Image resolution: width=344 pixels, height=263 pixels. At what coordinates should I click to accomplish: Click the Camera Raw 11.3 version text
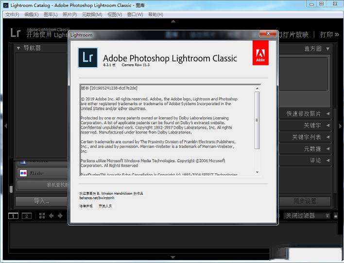pos(136,65)
